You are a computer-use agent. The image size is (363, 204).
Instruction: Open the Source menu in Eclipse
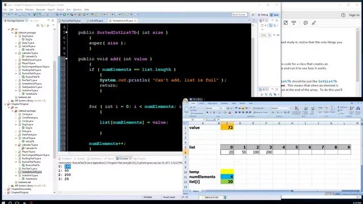coord(19,10)
